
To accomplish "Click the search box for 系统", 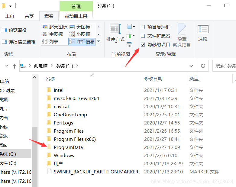I will point(224,66).
